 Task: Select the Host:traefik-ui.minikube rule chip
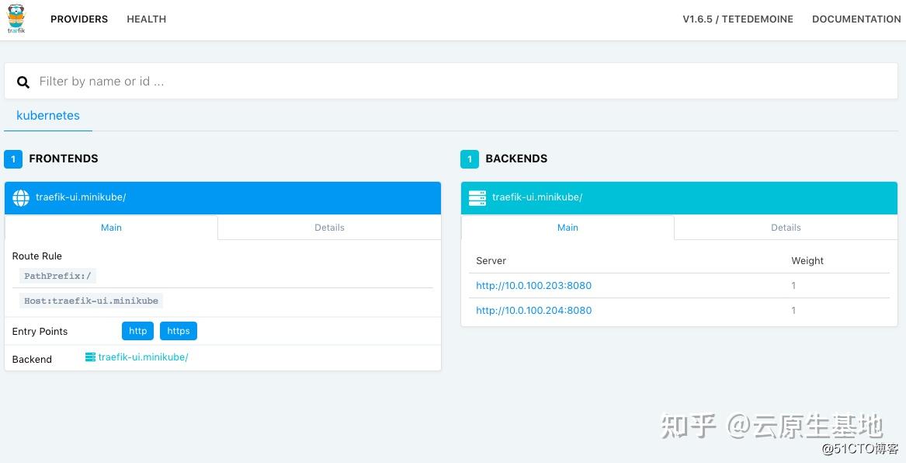pyautogui.click(x=90, y=301)
